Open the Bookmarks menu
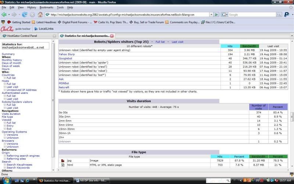The image size is (294, 184). [x=46, y=7]
